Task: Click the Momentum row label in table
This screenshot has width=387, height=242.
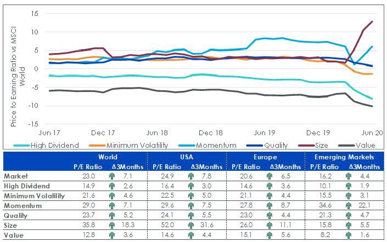Action: point(23,205)
